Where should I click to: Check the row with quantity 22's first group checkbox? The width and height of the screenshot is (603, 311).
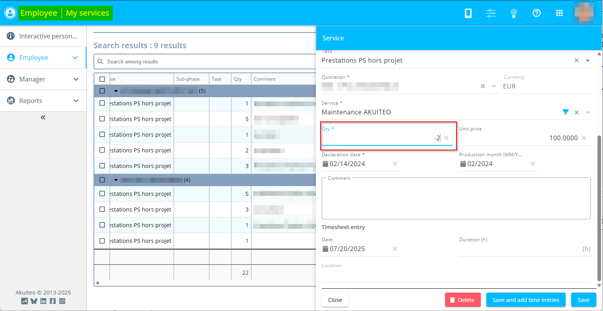click(x=102, y=91)
